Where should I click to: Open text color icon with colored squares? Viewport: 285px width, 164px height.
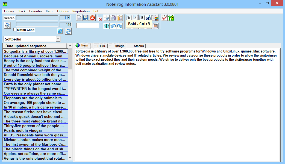click(155, 18)
